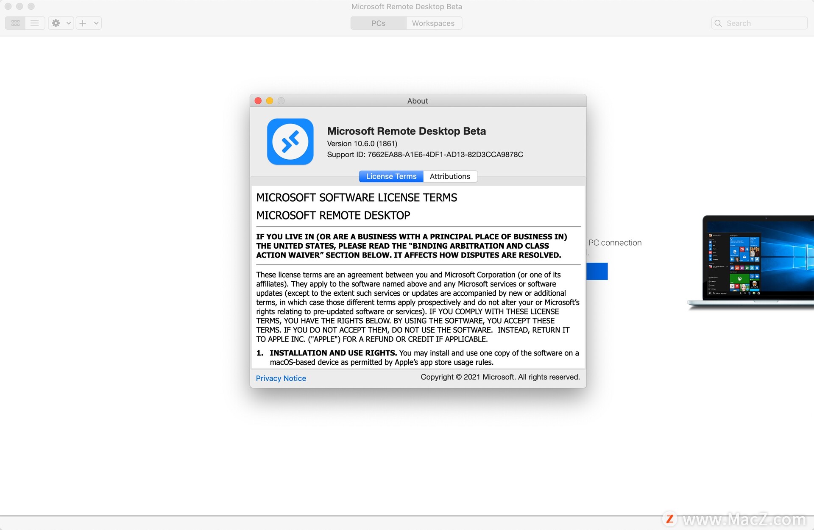Minimize the About dialog
This screenshot has height=530, width=814.
270,100
